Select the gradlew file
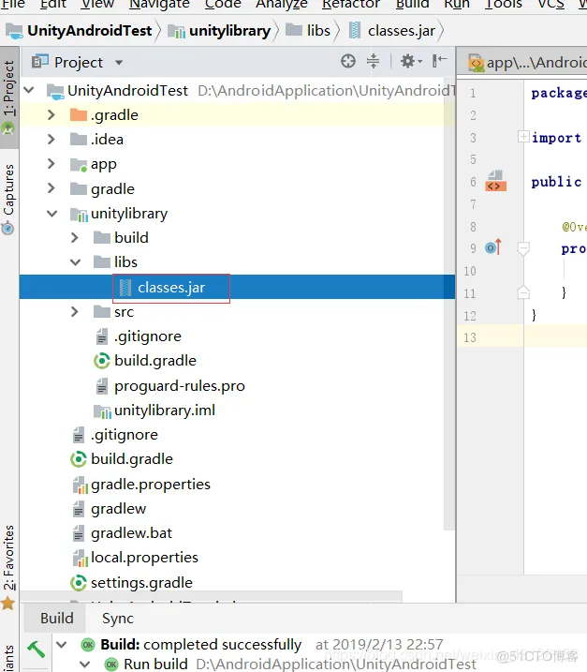587x672 pixels. point(118,509)
